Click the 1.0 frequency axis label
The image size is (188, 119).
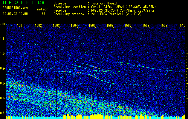coord(3,54)
